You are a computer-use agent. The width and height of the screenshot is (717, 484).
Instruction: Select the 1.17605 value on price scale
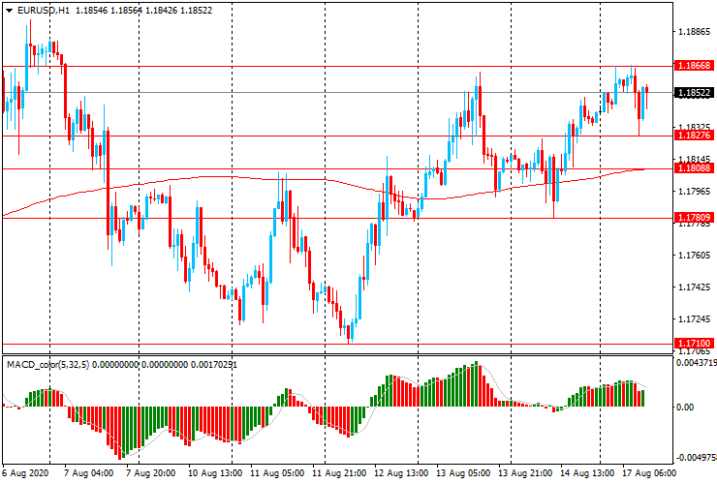coord(694,256)
